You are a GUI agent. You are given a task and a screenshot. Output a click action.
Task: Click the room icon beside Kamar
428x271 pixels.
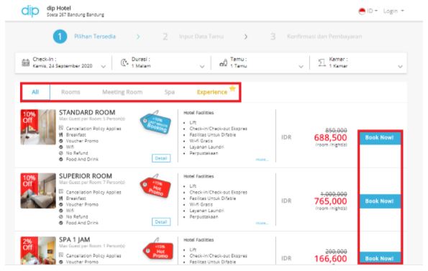pos(322,63)
